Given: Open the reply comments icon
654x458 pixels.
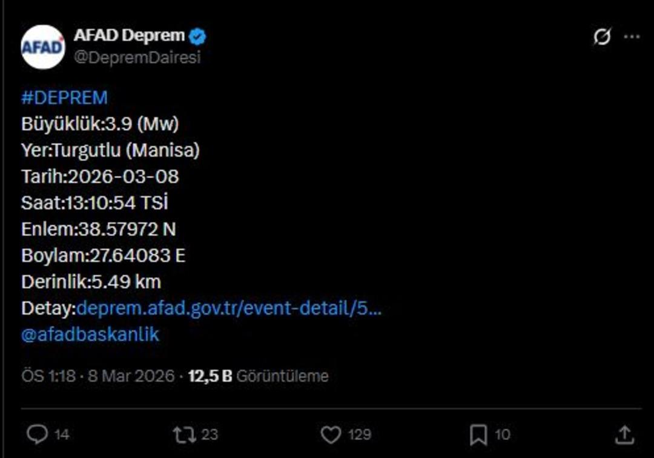Looking at the screenshot, I should coord(38,434).
